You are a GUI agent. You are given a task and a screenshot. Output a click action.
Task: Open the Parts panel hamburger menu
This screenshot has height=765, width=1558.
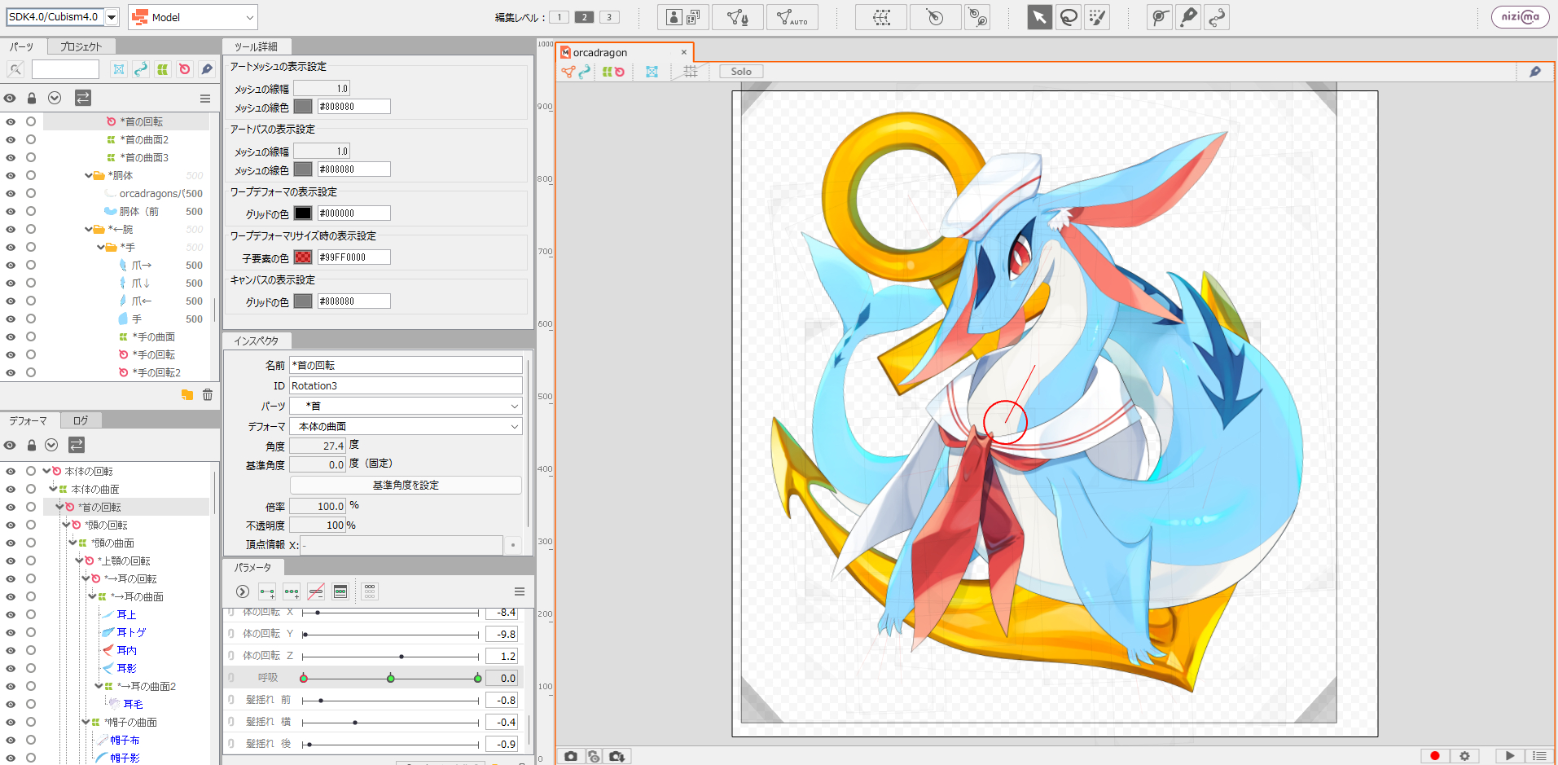point(205,99)
